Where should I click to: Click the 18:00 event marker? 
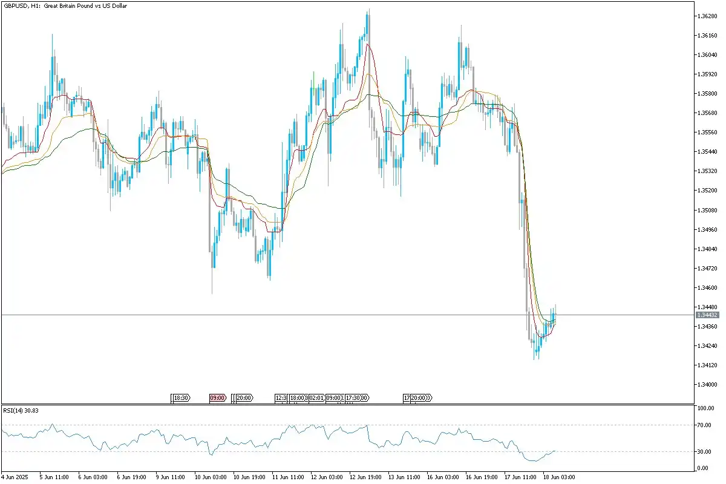coord(297,398)
